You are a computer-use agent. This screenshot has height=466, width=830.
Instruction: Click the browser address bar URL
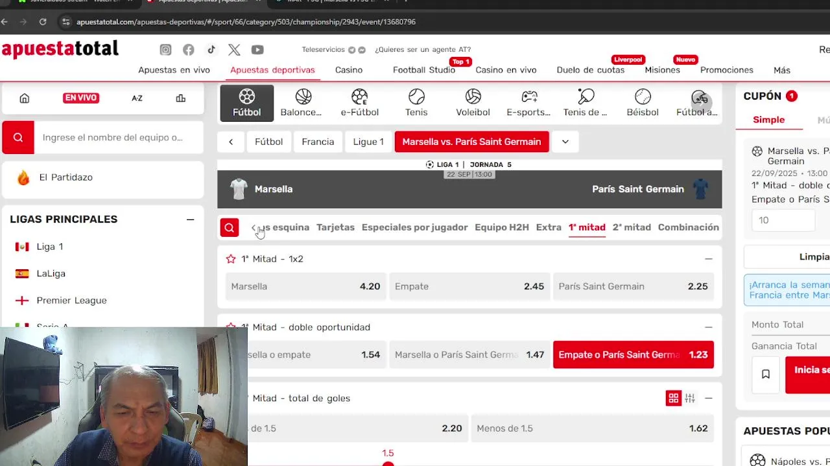[x=246, y=21]
